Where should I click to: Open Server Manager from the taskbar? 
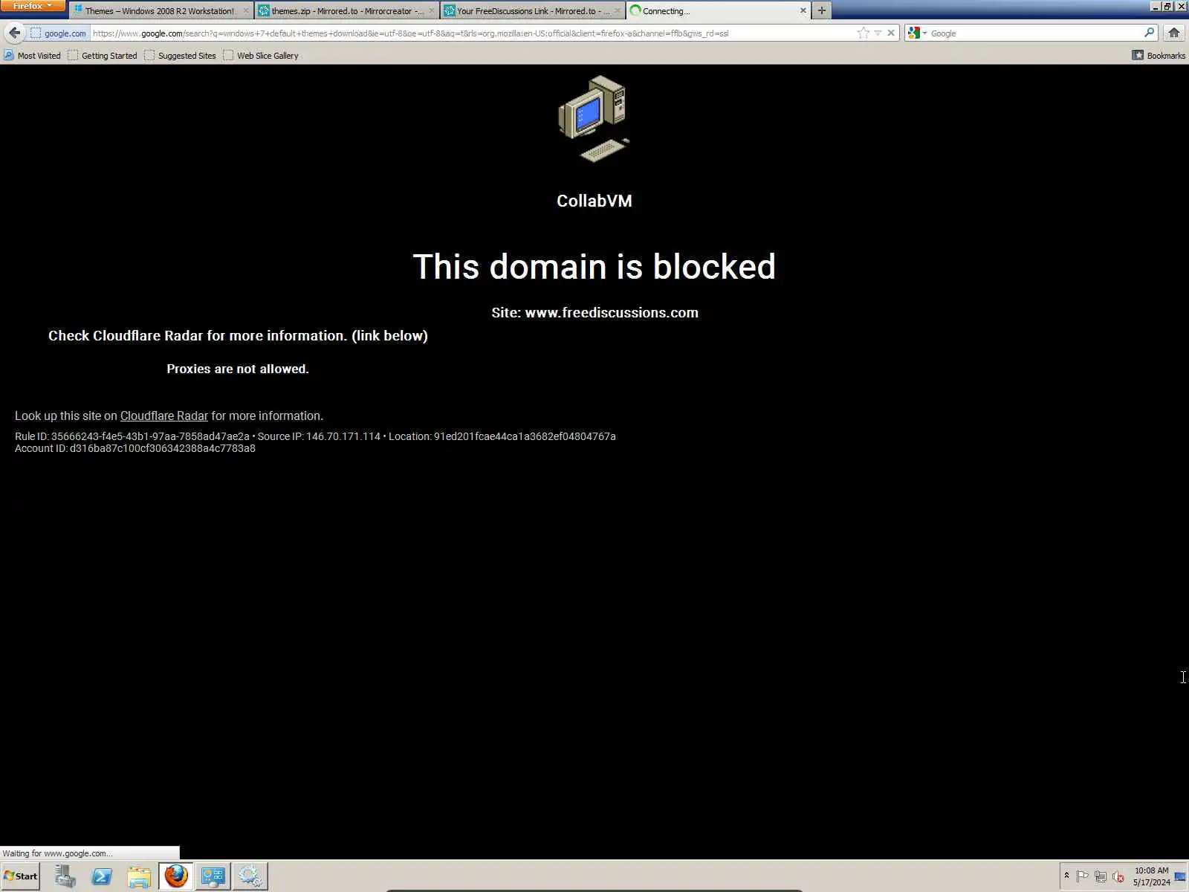coord(65,876)
